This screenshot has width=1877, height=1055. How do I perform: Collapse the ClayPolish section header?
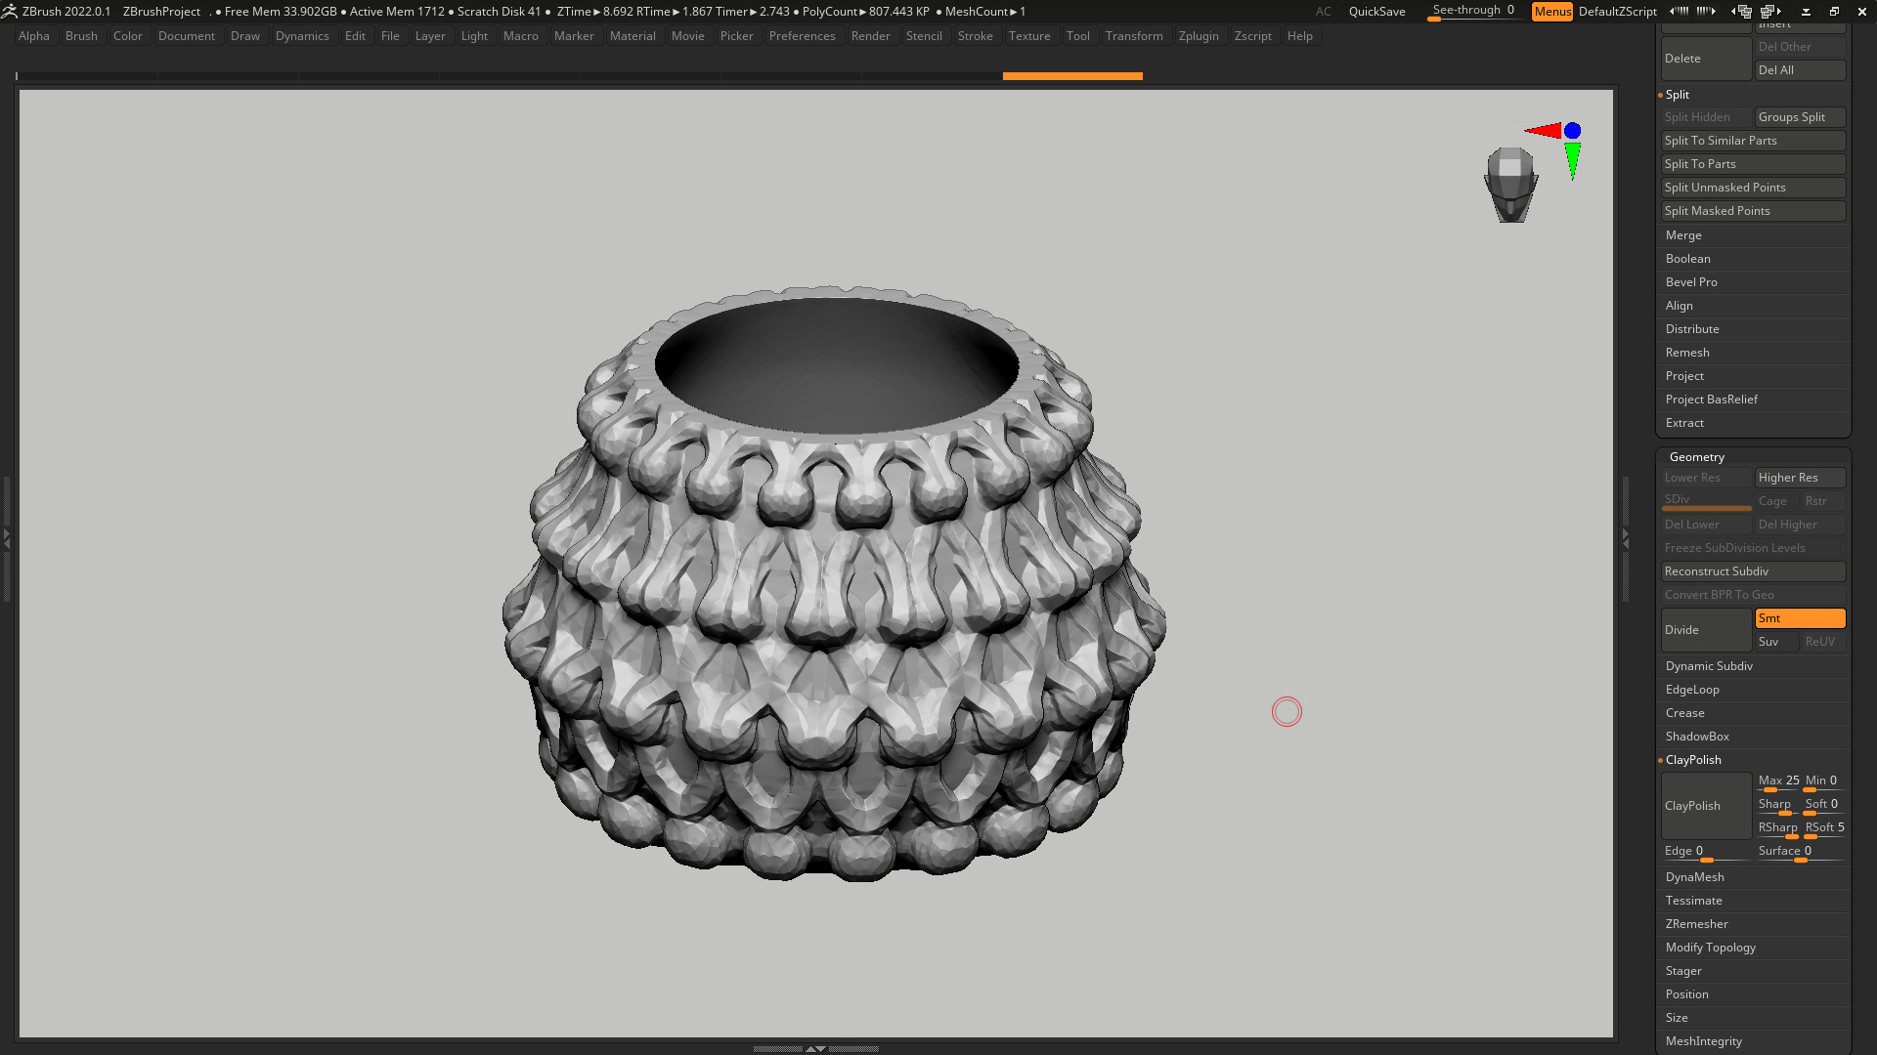pos(1693,760)
